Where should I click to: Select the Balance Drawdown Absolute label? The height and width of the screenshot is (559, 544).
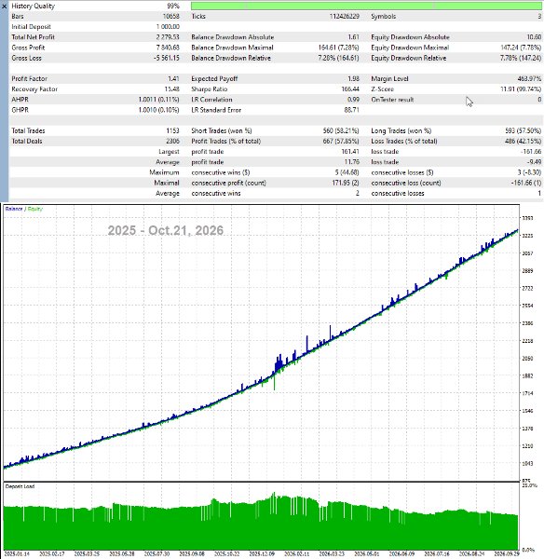(233, 37)
